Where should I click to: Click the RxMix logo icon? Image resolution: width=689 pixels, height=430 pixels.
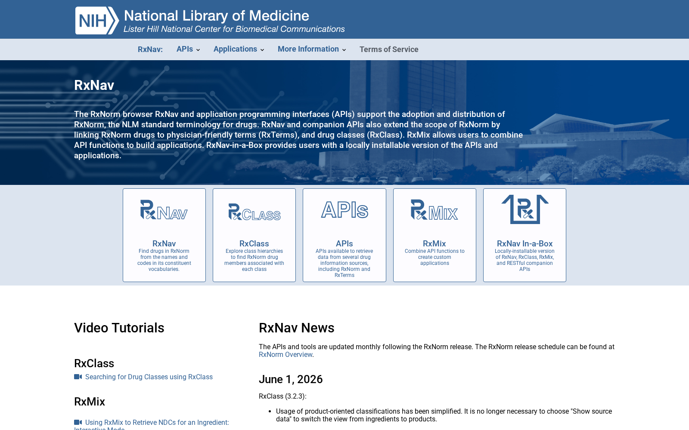[x=435, y=210]
